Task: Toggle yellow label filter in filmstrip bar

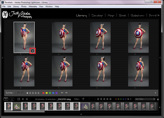Action: click(x=118, y=99)
